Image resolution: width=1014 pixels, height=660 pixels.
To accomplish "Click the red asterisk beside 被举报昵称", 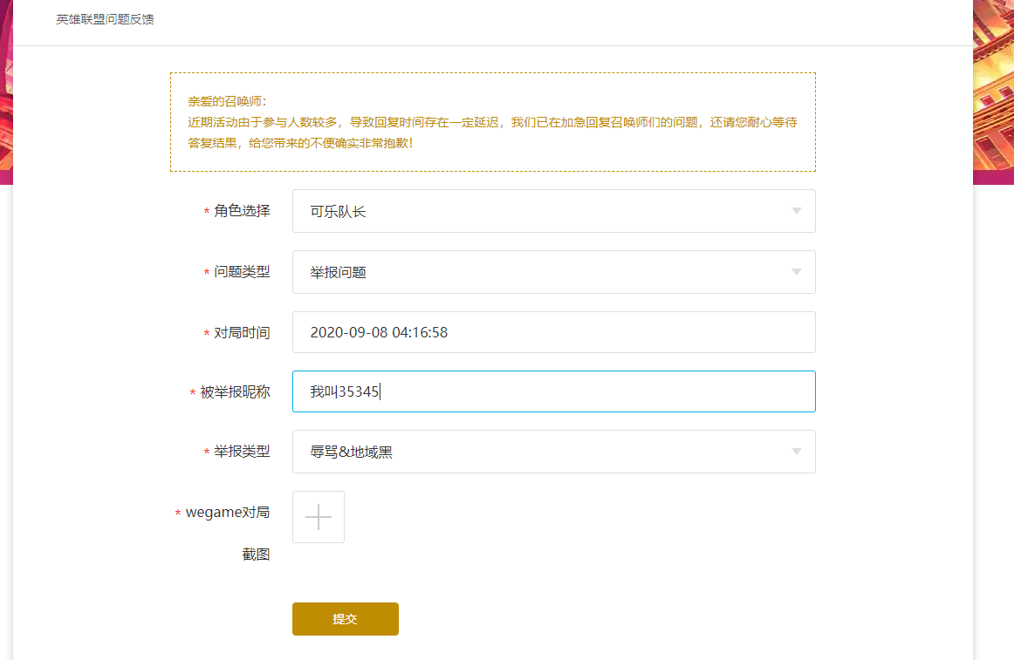I will tap(191, 391).
